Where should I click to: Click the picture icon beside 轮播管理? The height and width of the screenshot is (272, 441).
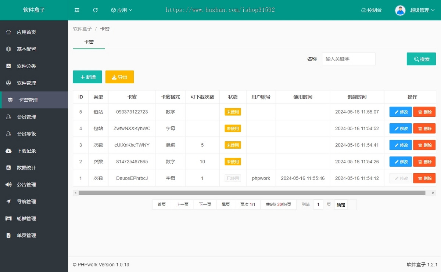8,218
